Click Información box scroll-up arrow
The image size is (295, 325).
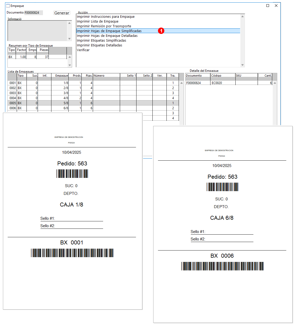(x=69, y=23)
